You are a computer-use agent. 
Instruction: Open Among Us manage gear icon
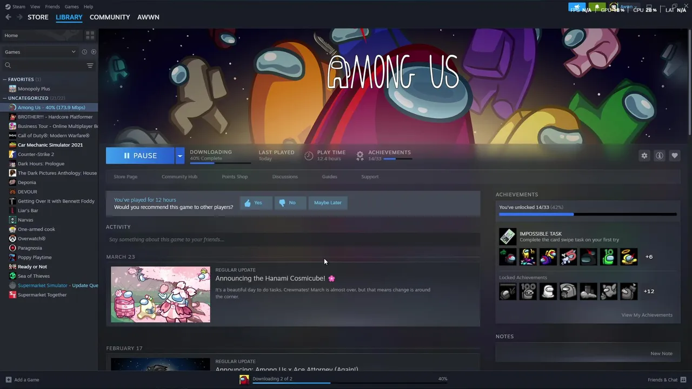(x=644, y=156)
